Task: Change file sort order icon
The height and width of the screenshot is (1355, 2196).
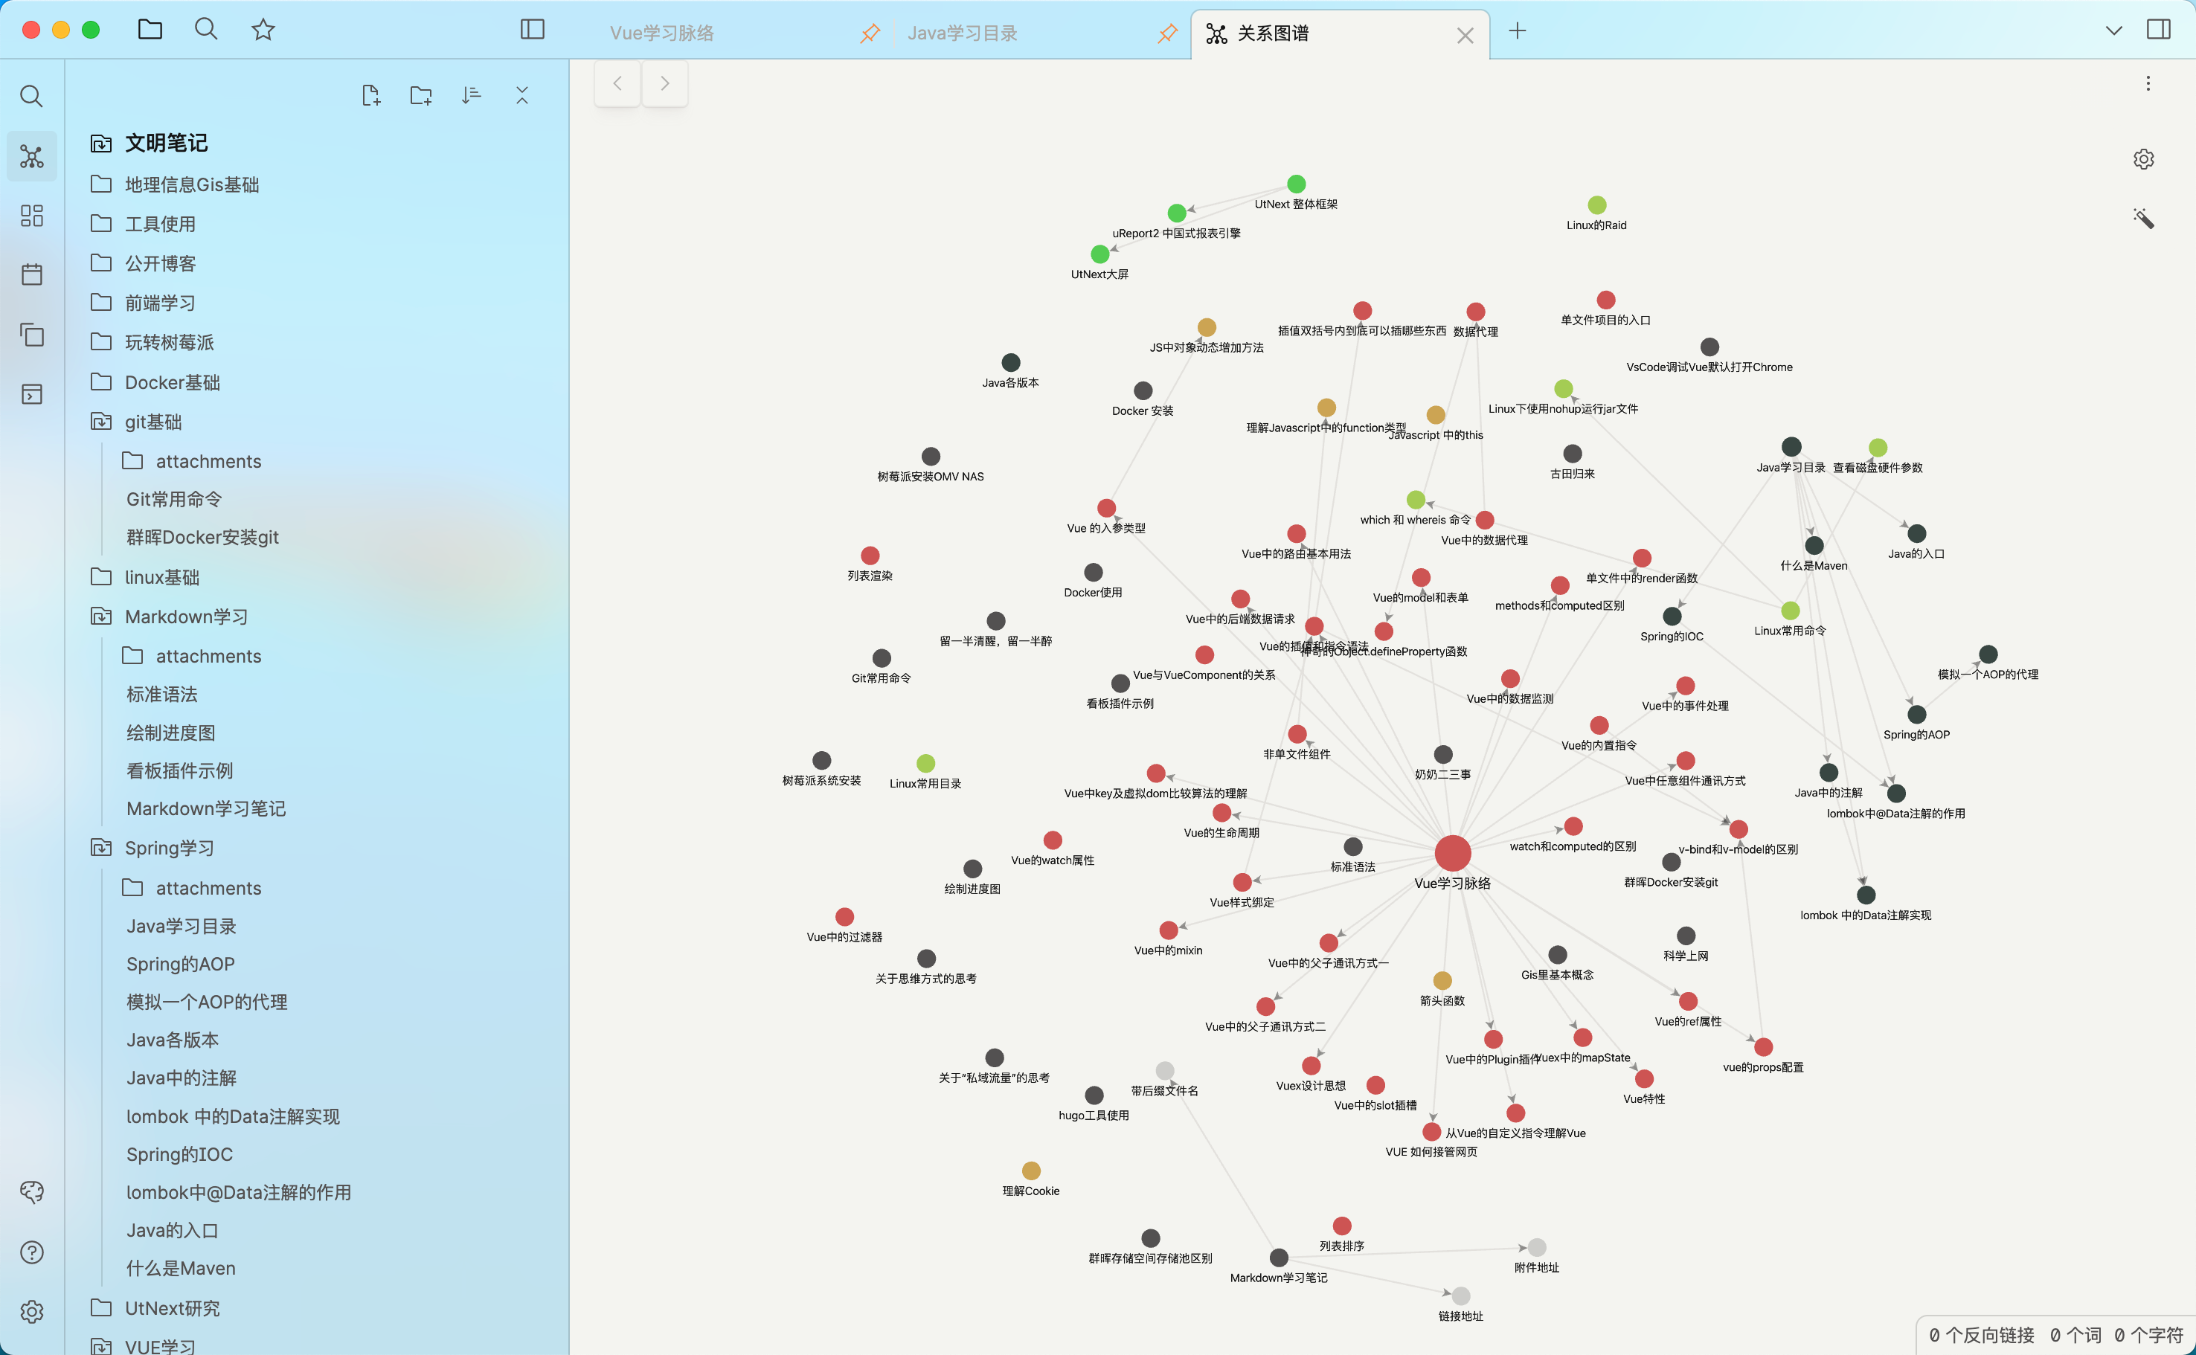Action: point(472,95)
